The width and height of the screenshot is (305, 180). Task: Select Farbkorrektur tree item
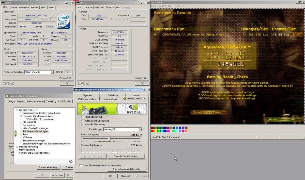pos(29,125)
